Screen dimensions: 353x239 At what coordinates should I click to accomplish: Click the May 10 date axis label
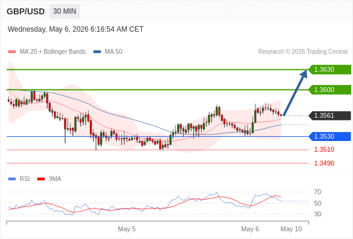click(291, 229)
